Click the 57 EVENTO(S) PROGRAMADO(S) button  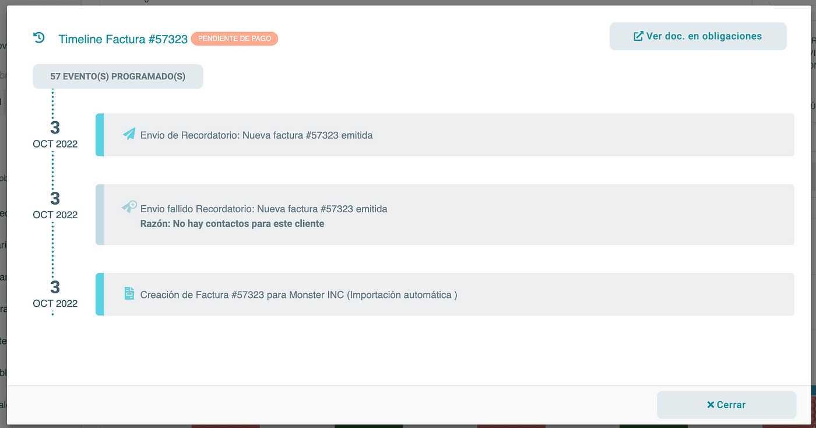118,76
